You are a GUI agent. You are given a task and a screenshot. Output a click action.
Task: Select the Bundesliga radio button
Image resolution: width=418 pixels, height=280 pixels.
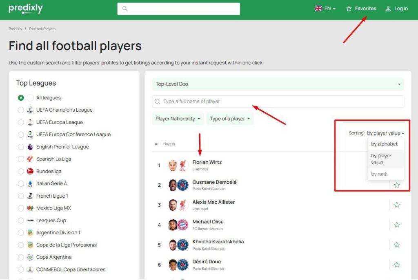point(21,171)
